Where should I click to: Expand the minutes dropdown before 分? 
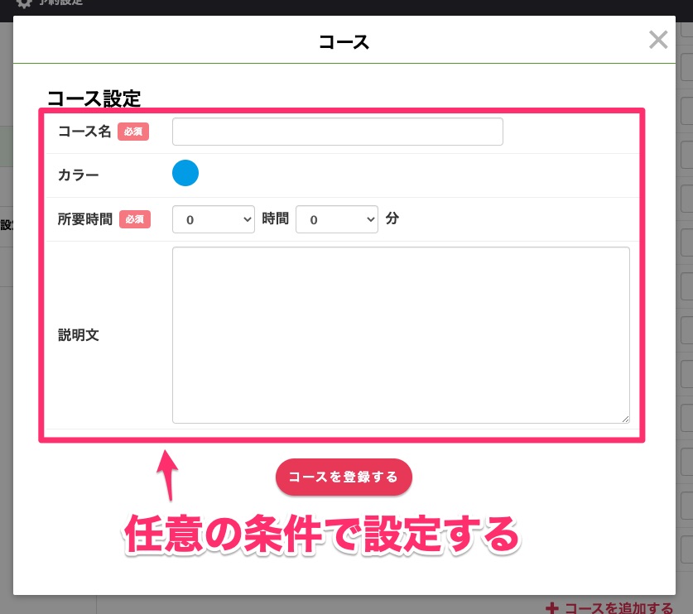click(x=336, y=219)
